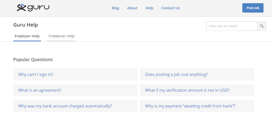
Task: Open 'What is an agreement?' question
Action: tap(40, 90)
